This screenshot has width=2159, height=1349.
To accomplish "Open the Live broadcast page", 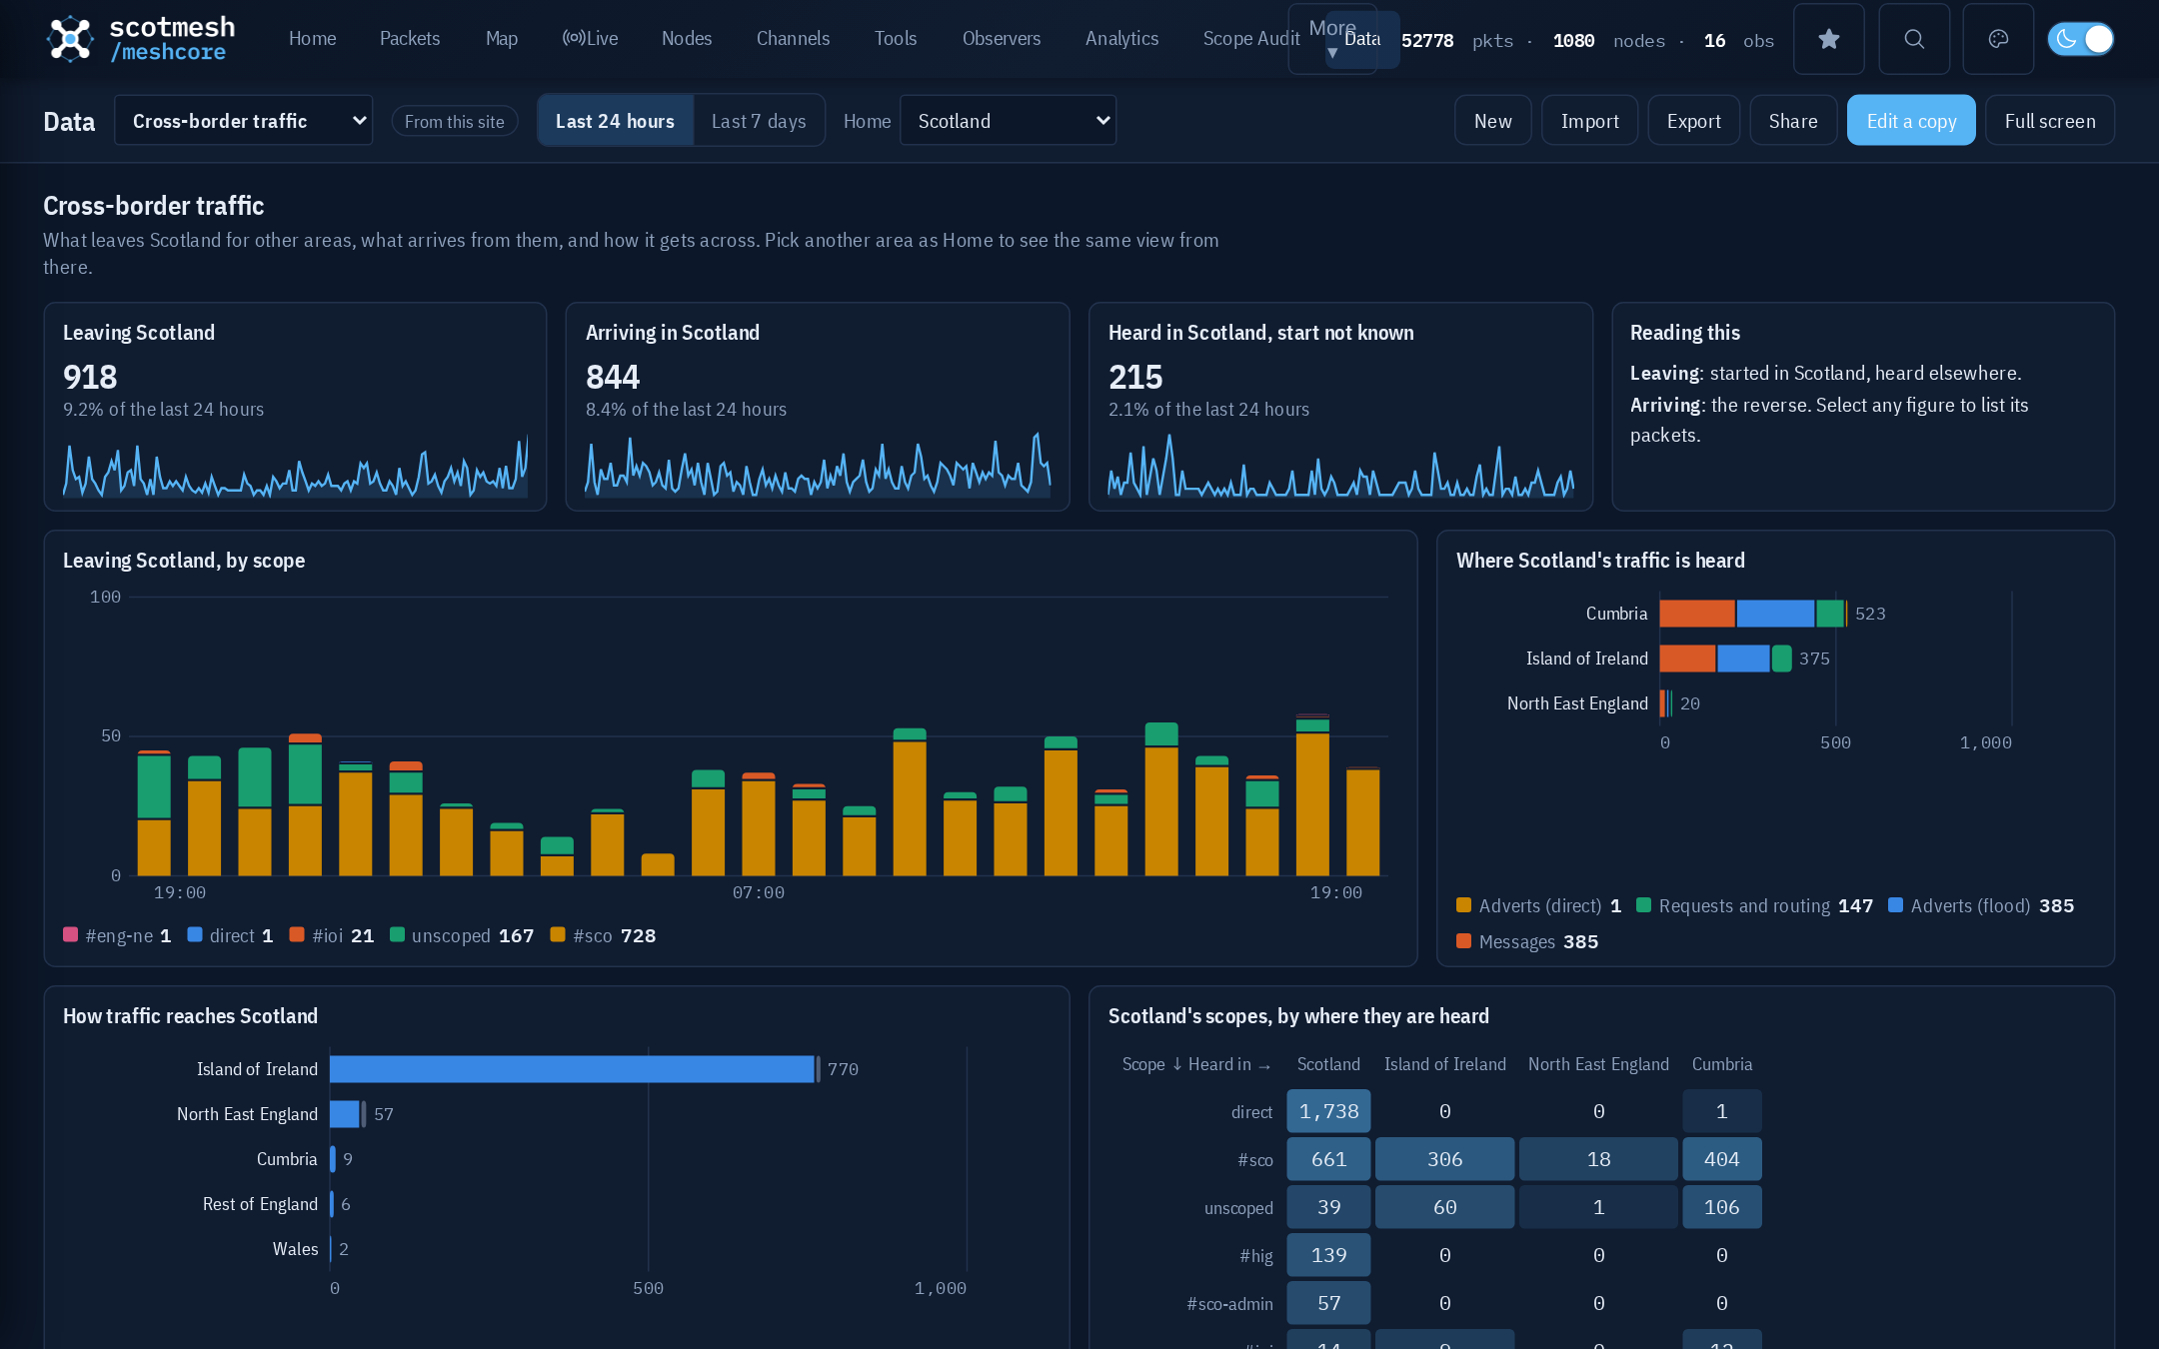I will coord(590,39).
